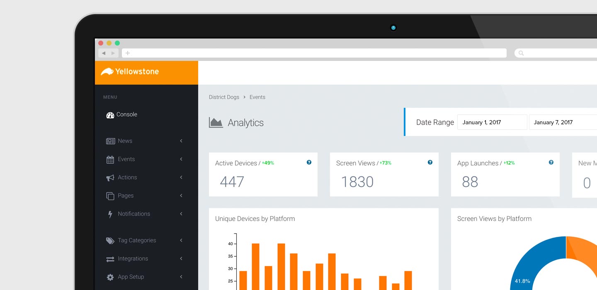Click the Screen Views by Platform title
Image resolution: width=597 pixels, height=290 pixels.
click(494, 219)
